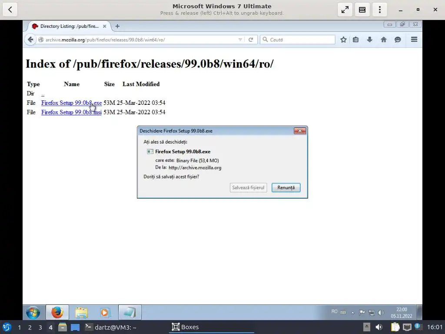Go back in Boxes with the arrow
Screen dimensions: 445x334
10,10
